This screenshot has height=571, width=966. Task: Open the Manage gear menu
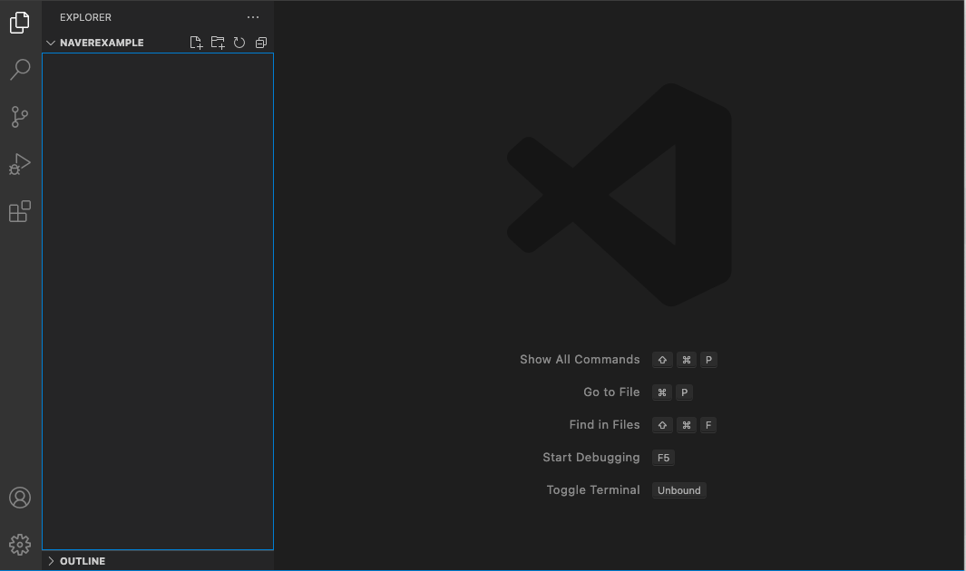20,545
